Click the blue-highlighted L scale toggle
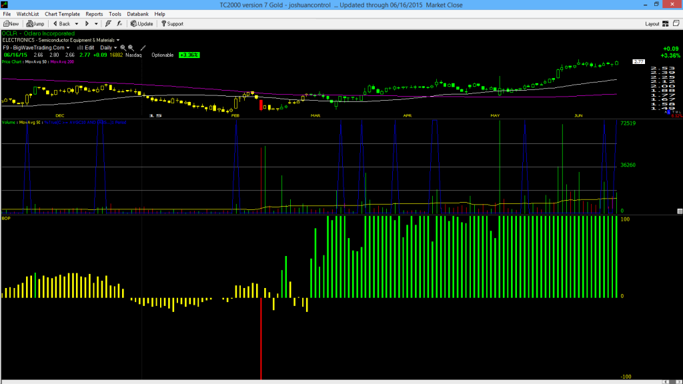Screen dimensions: 683x384 tap(669, 112)
